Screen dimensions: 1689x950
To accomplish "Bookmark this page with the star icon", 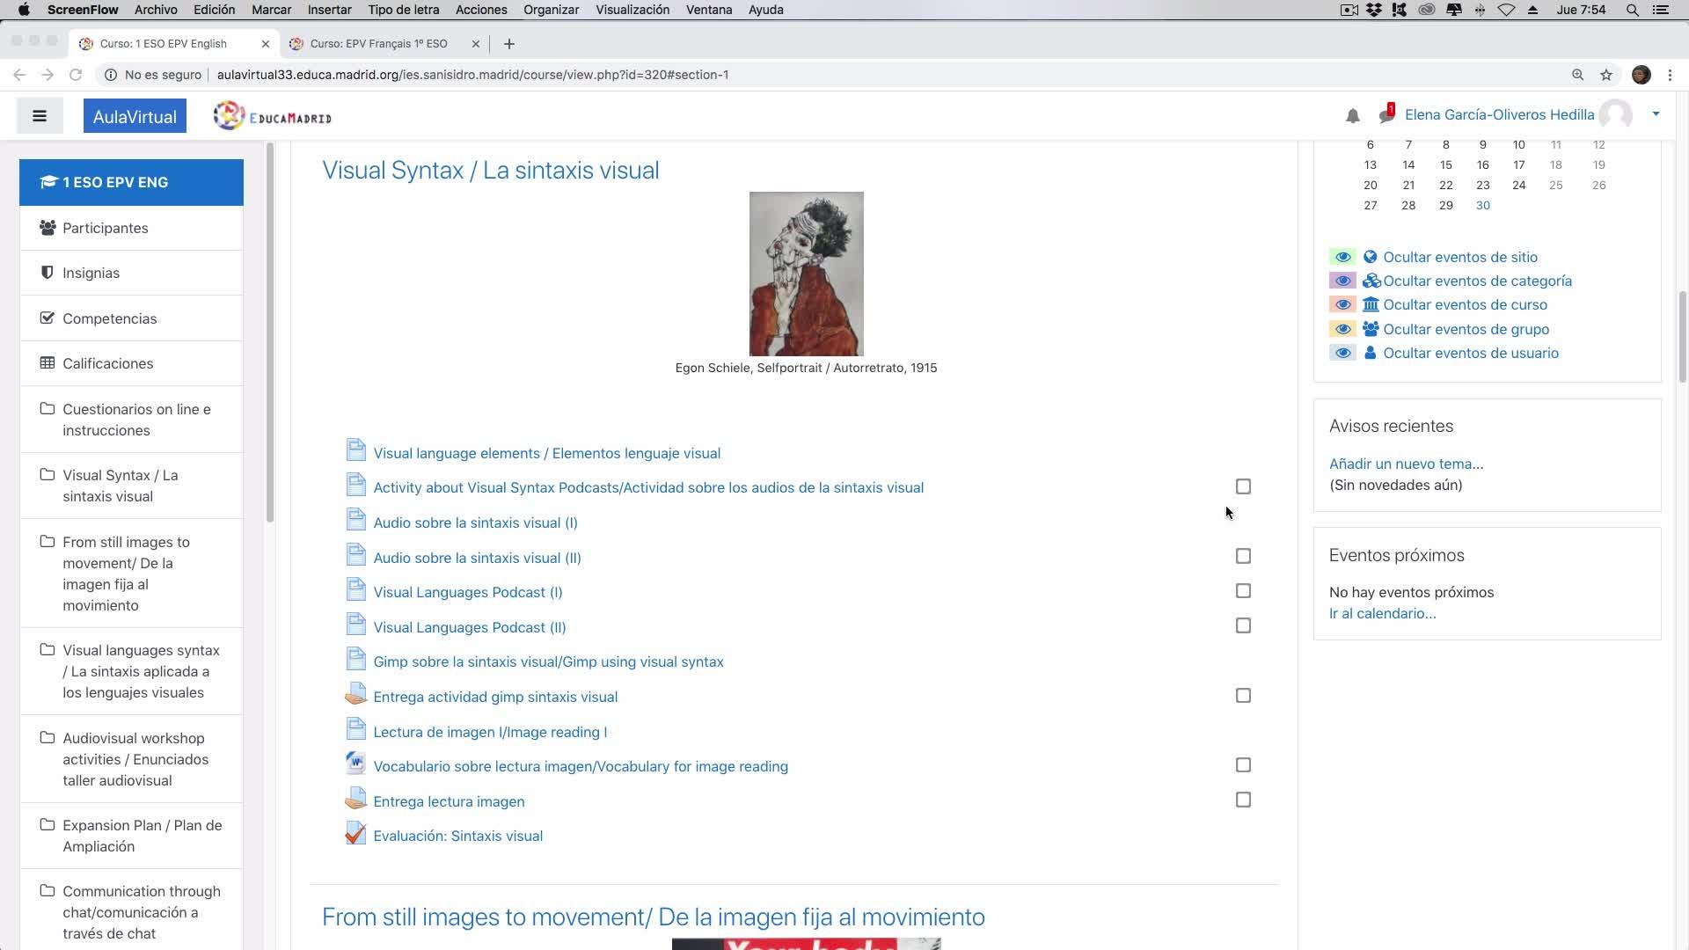I will tap(1606, 75).
